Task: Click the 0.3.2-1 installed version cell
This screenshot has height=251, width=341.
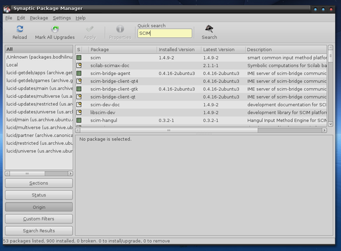Action: click(166, 120)
